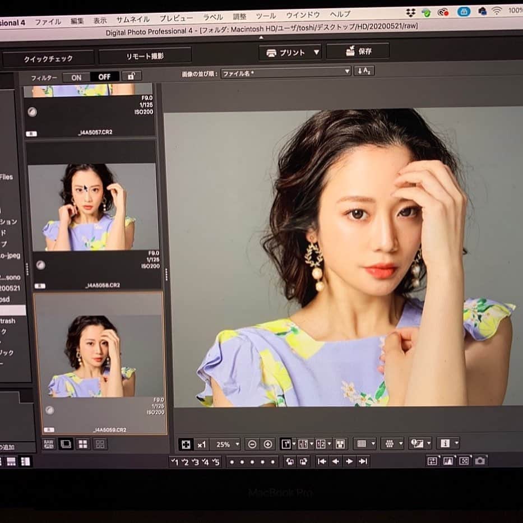Apply check mark 5 to image
The image size is (523, 523).
pos(216,462)
